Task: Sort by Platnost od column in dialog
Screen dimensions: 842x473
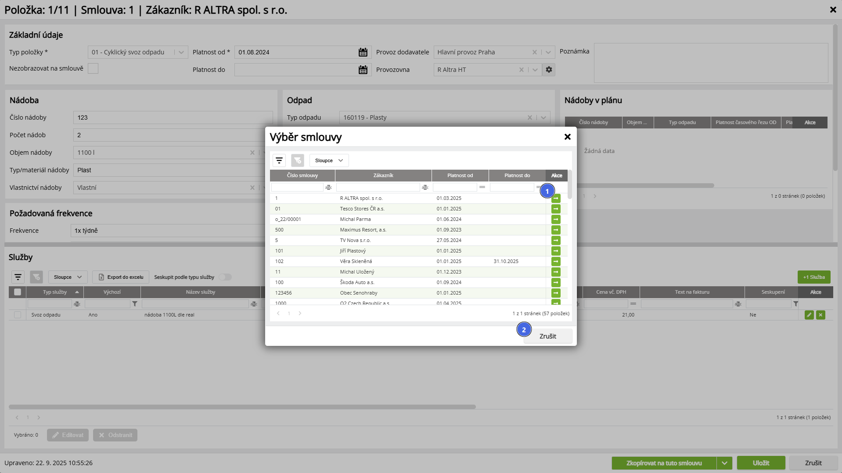Action: [x=460, y=175]
